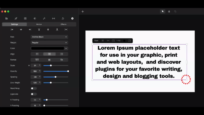Screen dimensions: 204x115
Task: Open the Font dropdown showing Archivo Black
Action: pyautogui.click(x=49, y=37)
